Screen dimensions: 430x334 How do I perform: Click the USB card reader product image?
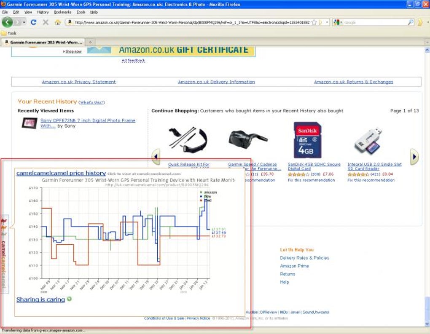[x=368, y=140]
